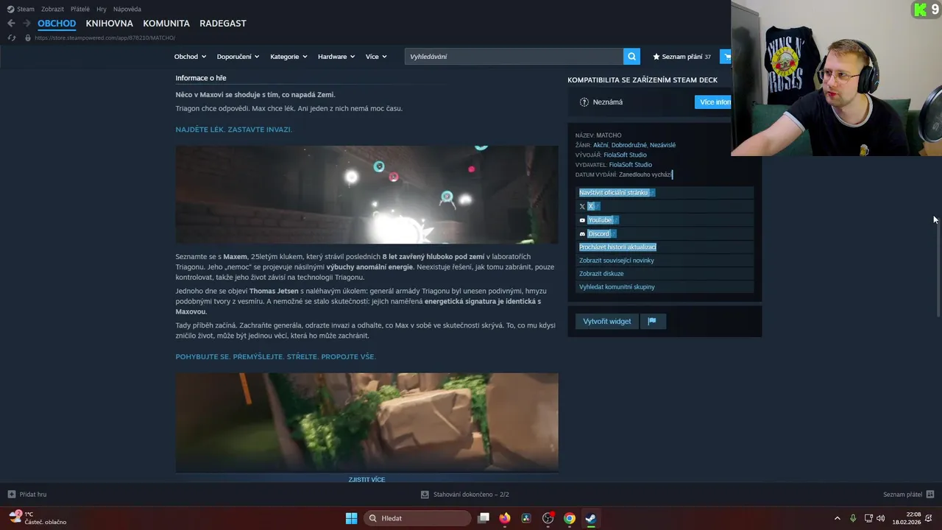This screenshot has width=942, height=530.
Task: Click the Discord icon in the links list
Action: pos(582,234)
